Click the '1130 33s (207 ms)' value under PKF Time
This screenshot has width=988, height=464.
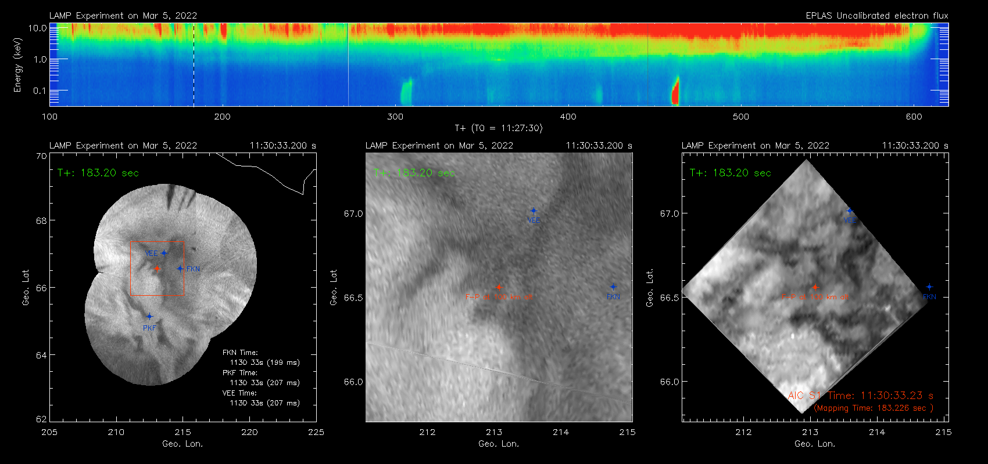click(265, 383)
